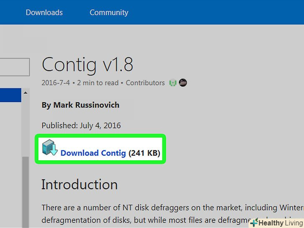Select the highlighted blue sidebar item
The width and height of the screenshot is (304, 228).
pyautogui.click(x=10, y=95)
